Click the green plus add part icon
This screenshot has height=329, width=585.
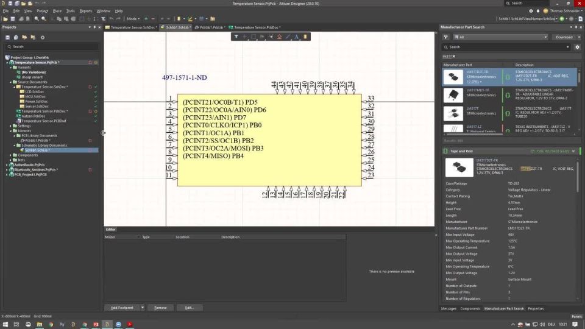click(x=146, y=19)
